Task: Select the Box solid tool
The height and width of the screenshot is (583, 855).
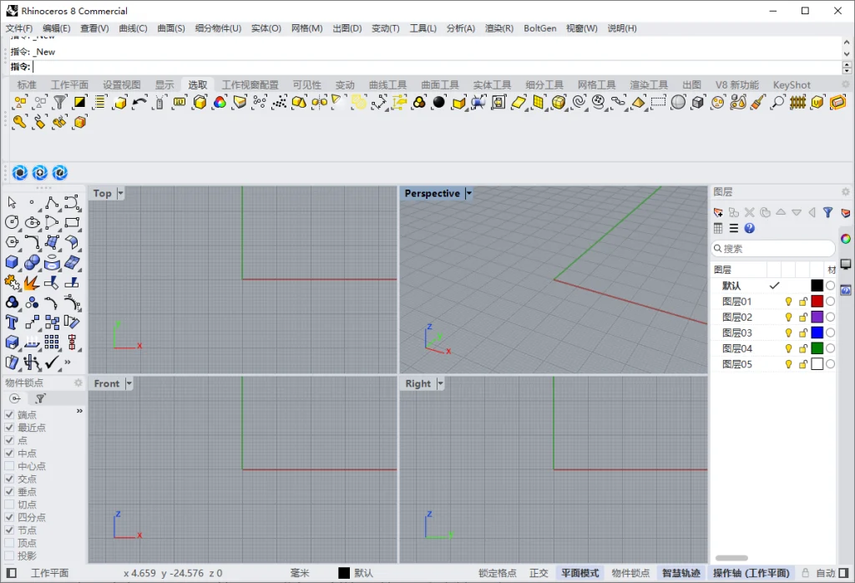Action: (x=12, y=262)
